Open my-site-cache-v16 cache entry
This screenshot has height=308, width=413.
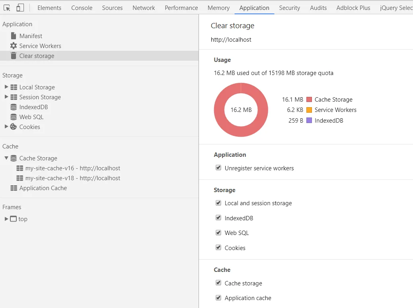[72, 168]
